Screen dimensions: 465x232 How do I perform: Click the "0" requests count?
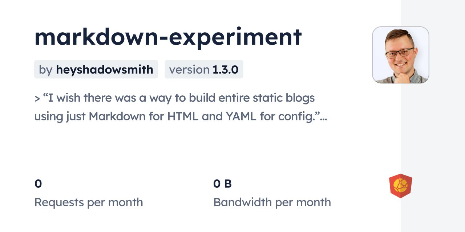pyautogui.click(x=38, y=184)
